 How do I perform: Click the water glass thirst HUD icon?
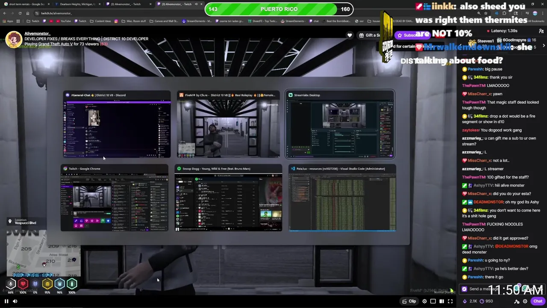point(59,284)
